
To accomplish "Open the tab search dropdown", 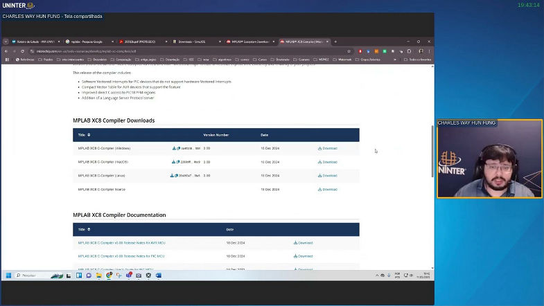I will pos(6,42).
